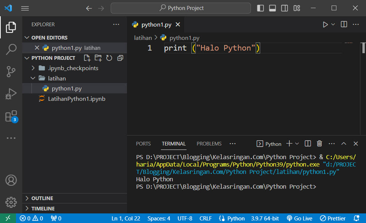This screenshot has height=223, width=366.
Task: Click Ln 1, Col 22 cursor position
Action: click(x=126, y=218)
